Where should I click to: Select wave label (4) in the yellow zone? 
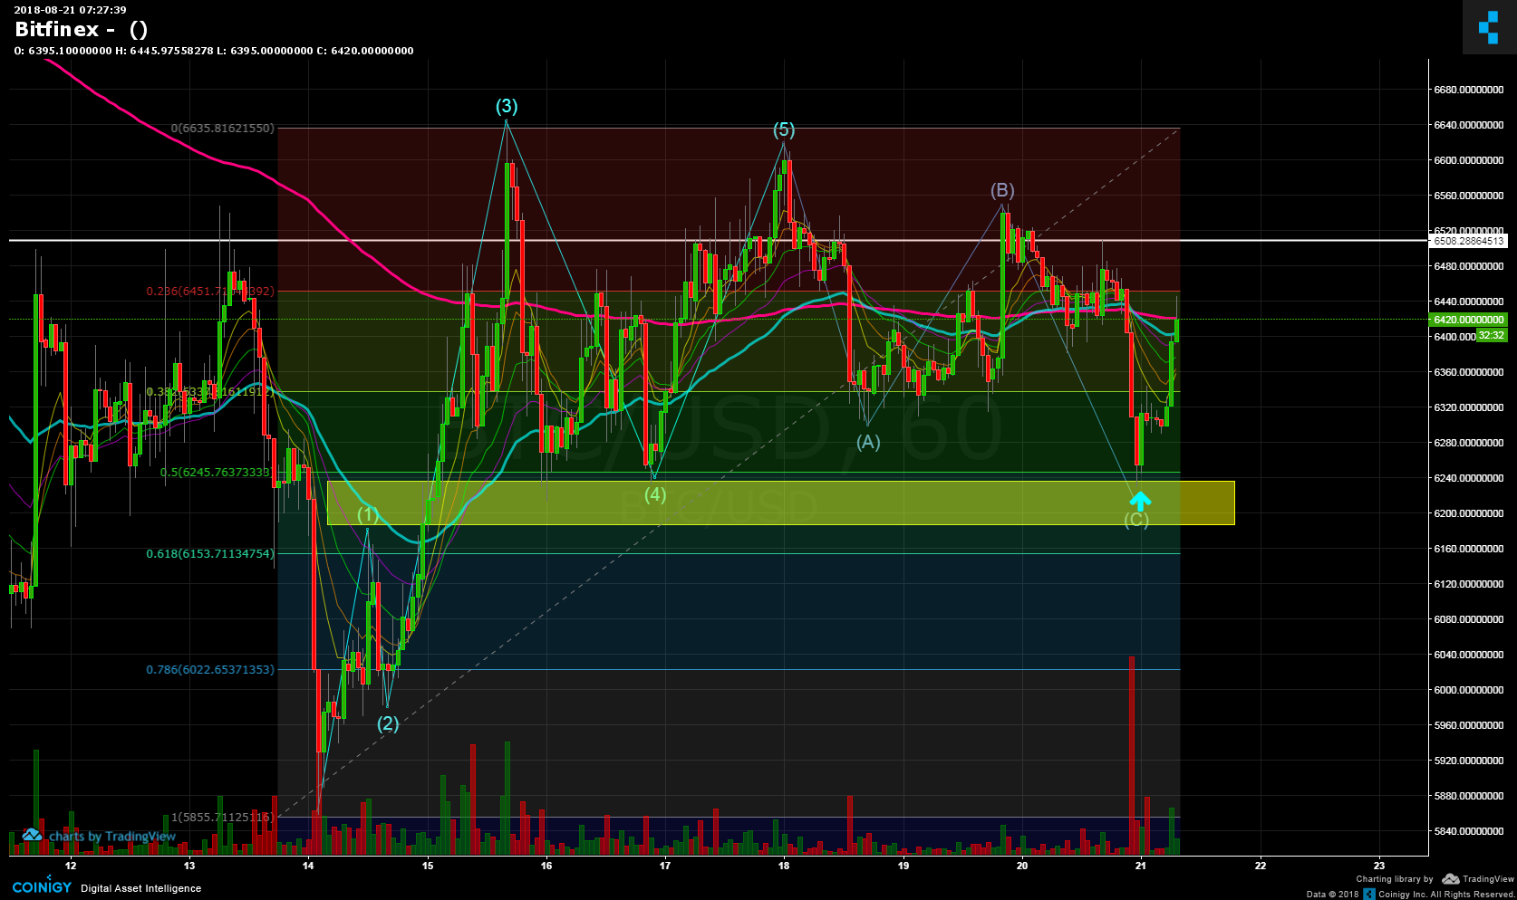pyautogui.click(x=655, y=494)
